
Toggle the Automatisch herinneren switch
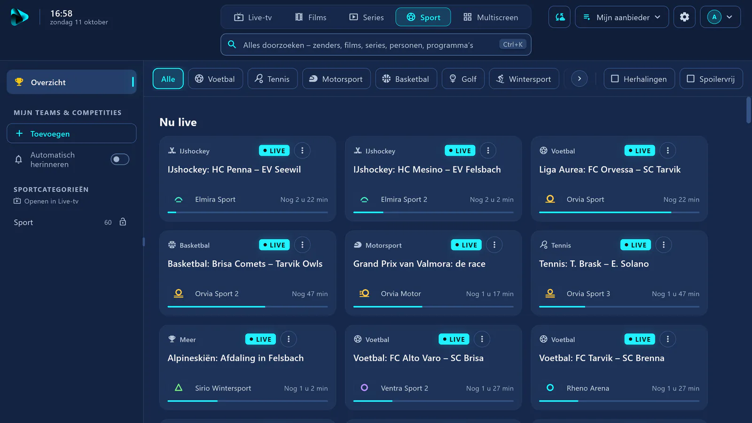pyautogui.click(x=120, y=159)
